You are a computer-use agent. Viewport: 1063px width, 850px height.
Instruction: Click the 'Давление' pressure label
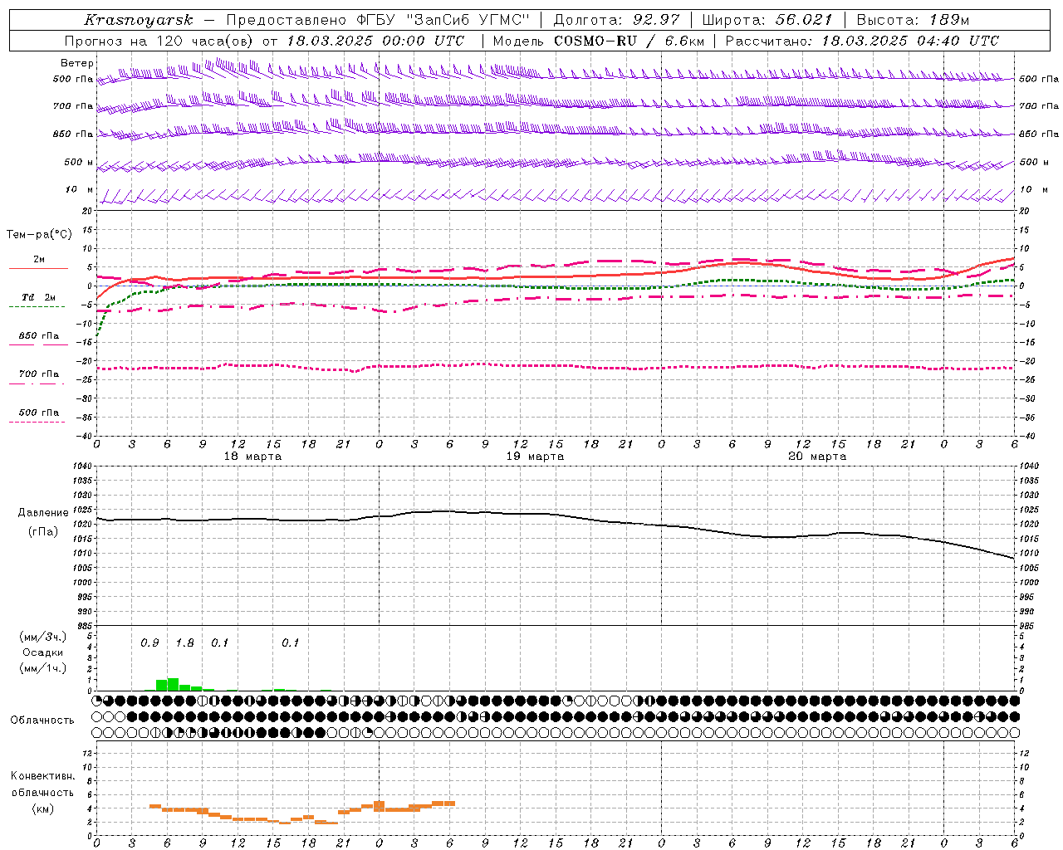coord(43,513)
